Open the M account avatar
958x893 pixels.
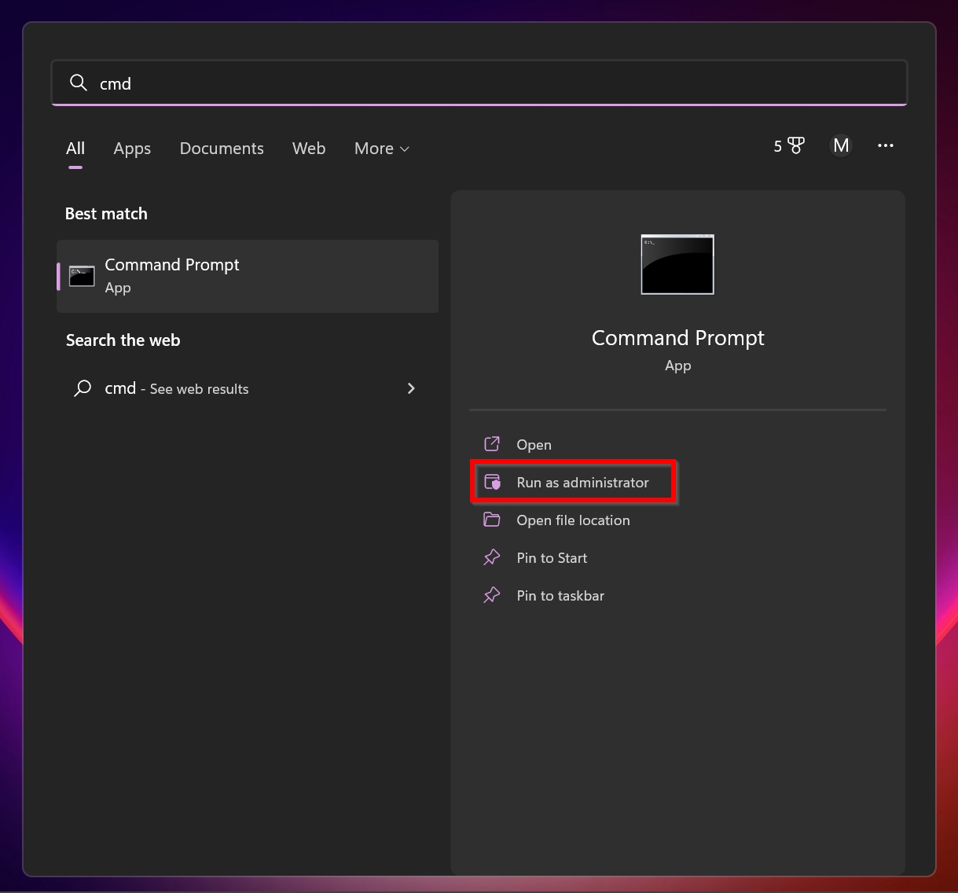[x=841, y=145]
